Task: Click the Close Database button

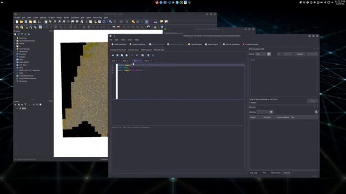Action: pyautogui.click(x=250, y=44)
